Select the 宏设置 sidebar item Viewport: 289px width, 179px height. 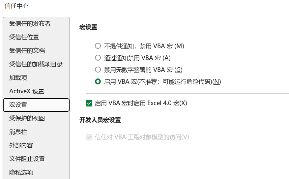pos(18,105)
